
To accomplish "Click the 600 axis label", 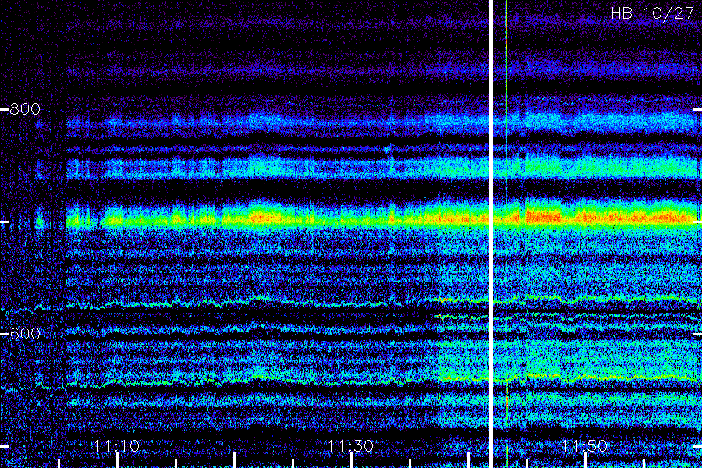I will click(x=25, y=334).
